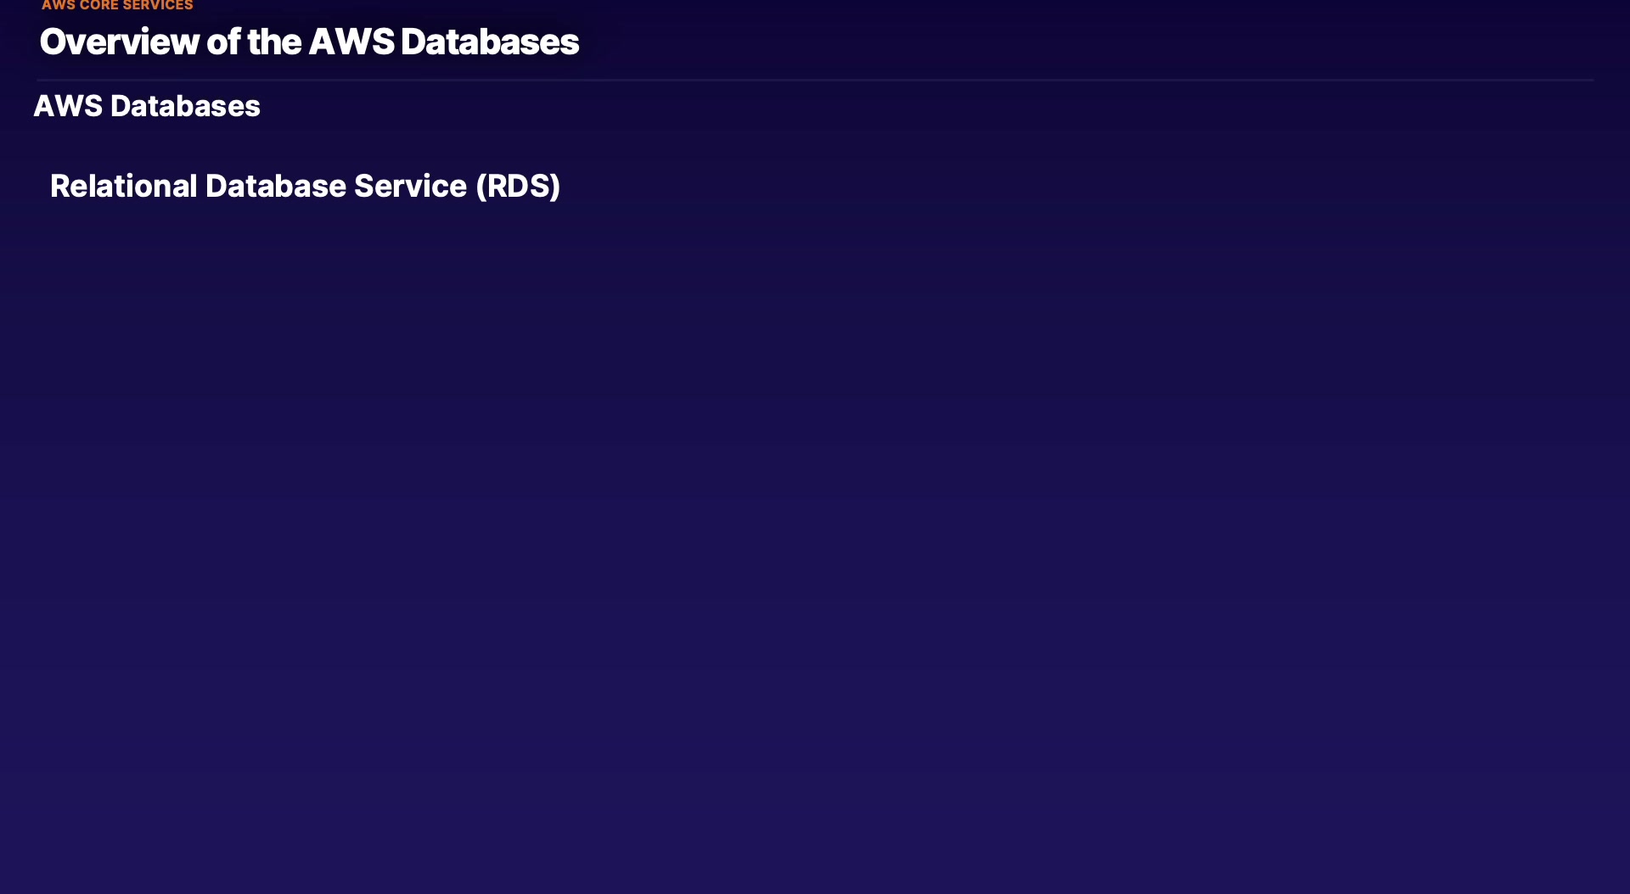This screenshot has height=894, width=1630.
Task: Click Databases in the AWS Databases subheading
Action: (x=185, y=106)
